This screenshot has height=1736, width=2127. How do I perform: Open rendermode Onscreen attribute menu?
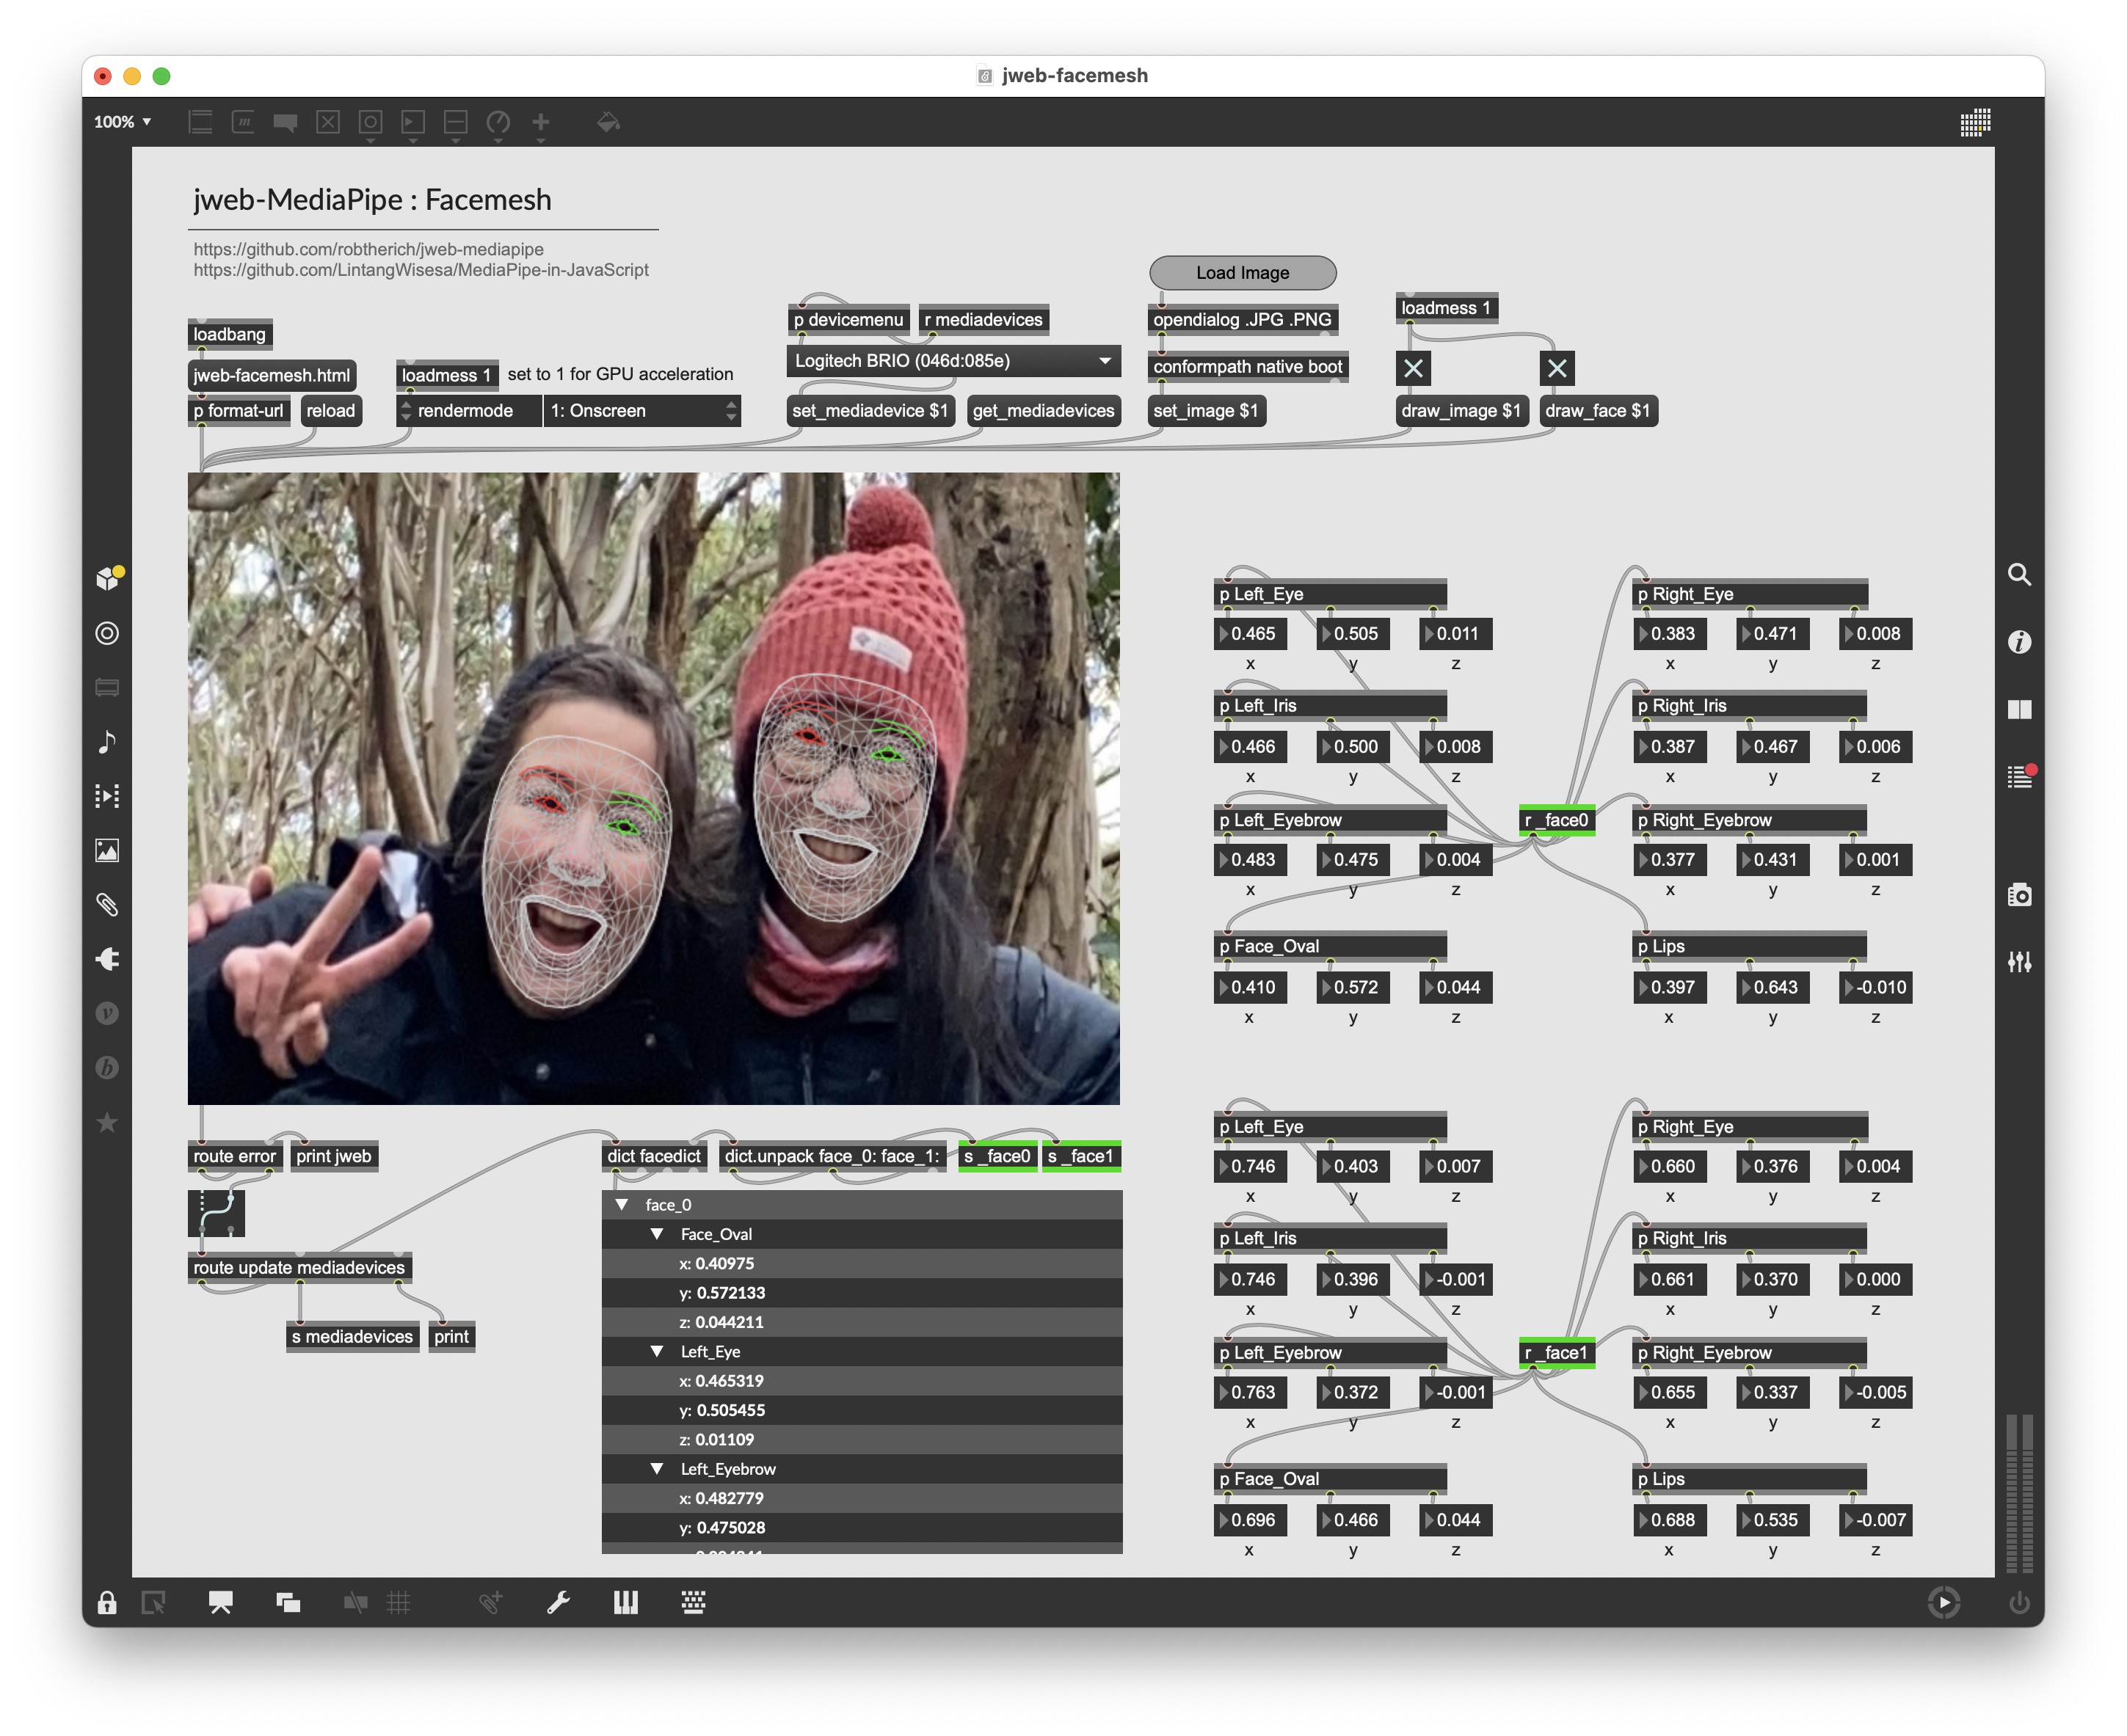click(640, 411)
